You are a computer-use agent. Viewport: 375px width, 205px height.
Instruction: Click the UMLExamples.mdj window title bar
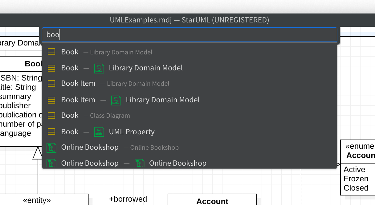coord(189,20)
